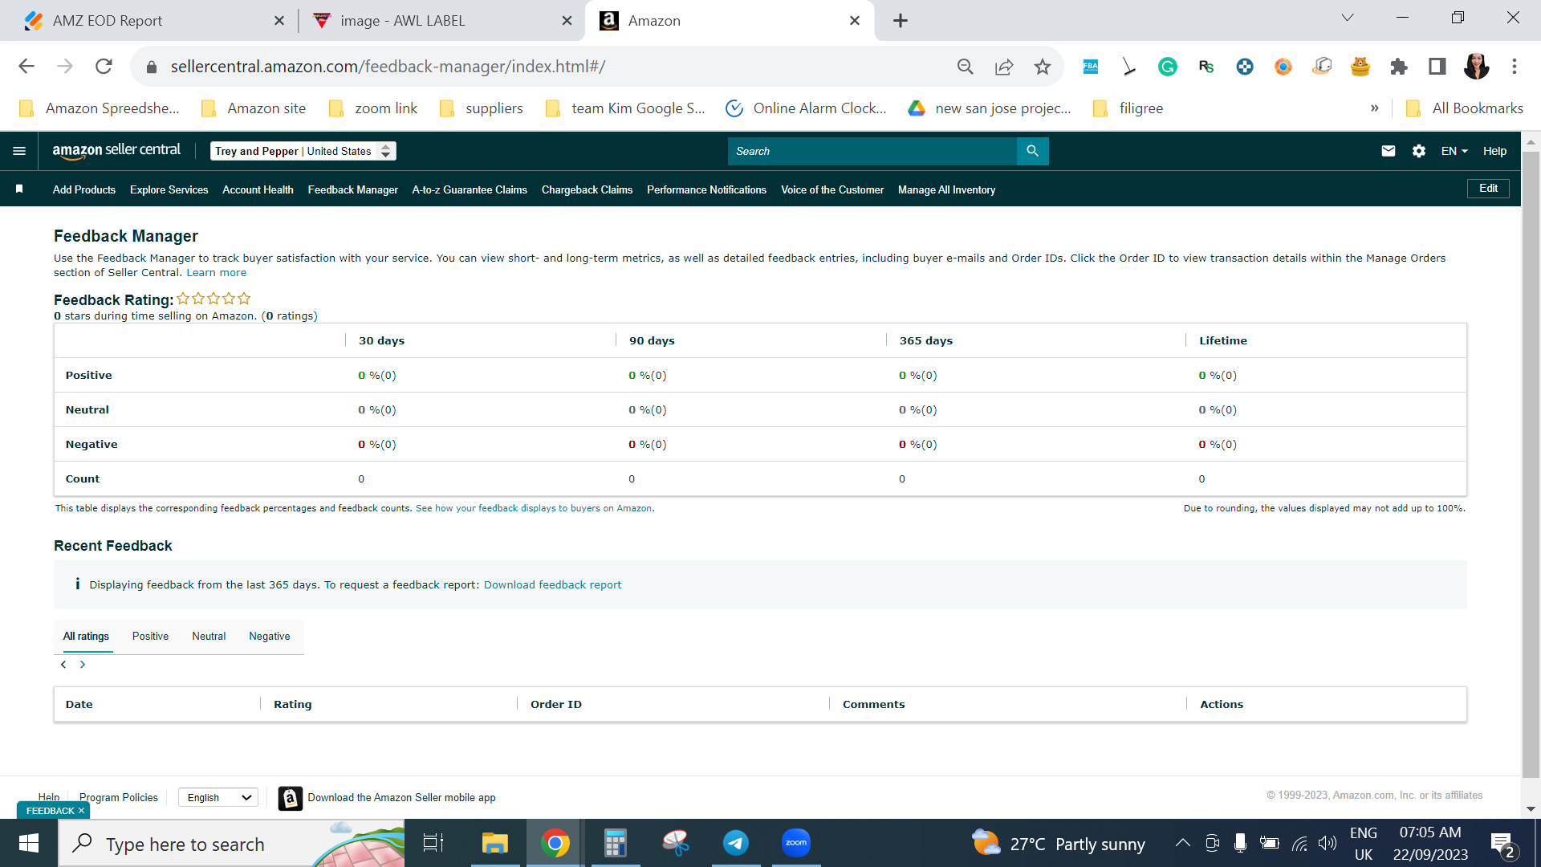Open the All Bookmarks folder
This screenshot has height=867, width=1541.
(x=1465, y=108)
